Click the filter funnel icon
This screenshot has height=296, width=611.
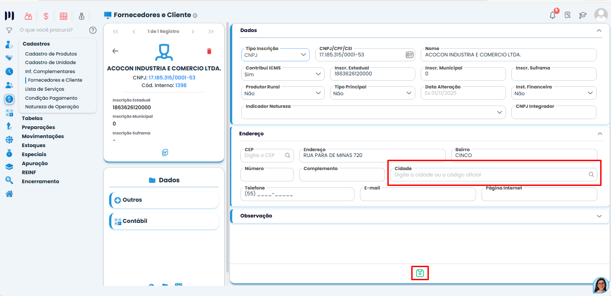[9, 30]
